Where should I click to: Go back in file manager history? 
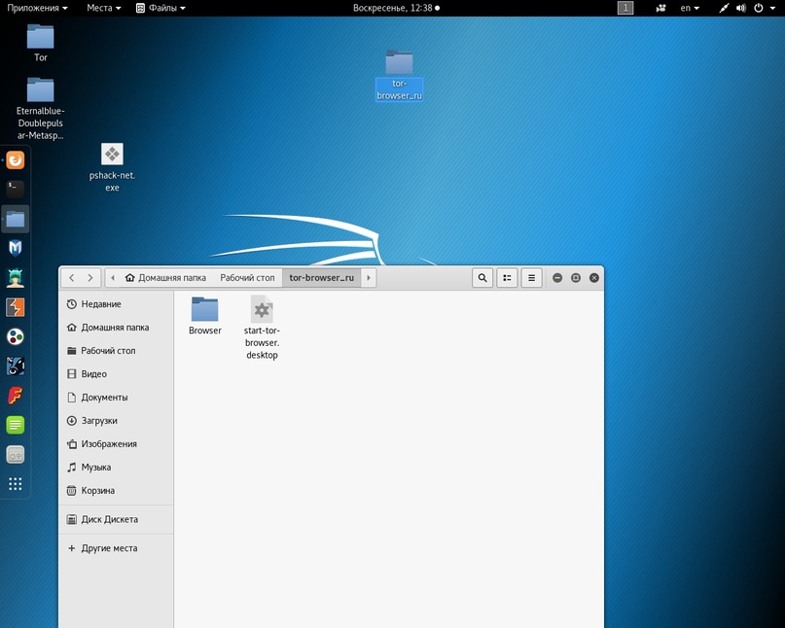72,278
